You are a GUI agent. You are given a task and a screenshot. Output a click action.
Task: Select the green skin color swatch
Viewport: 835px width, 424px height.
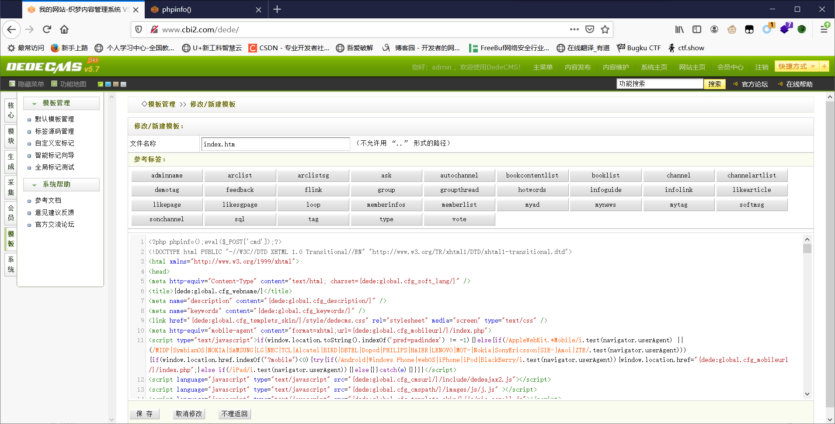(101, 84)
